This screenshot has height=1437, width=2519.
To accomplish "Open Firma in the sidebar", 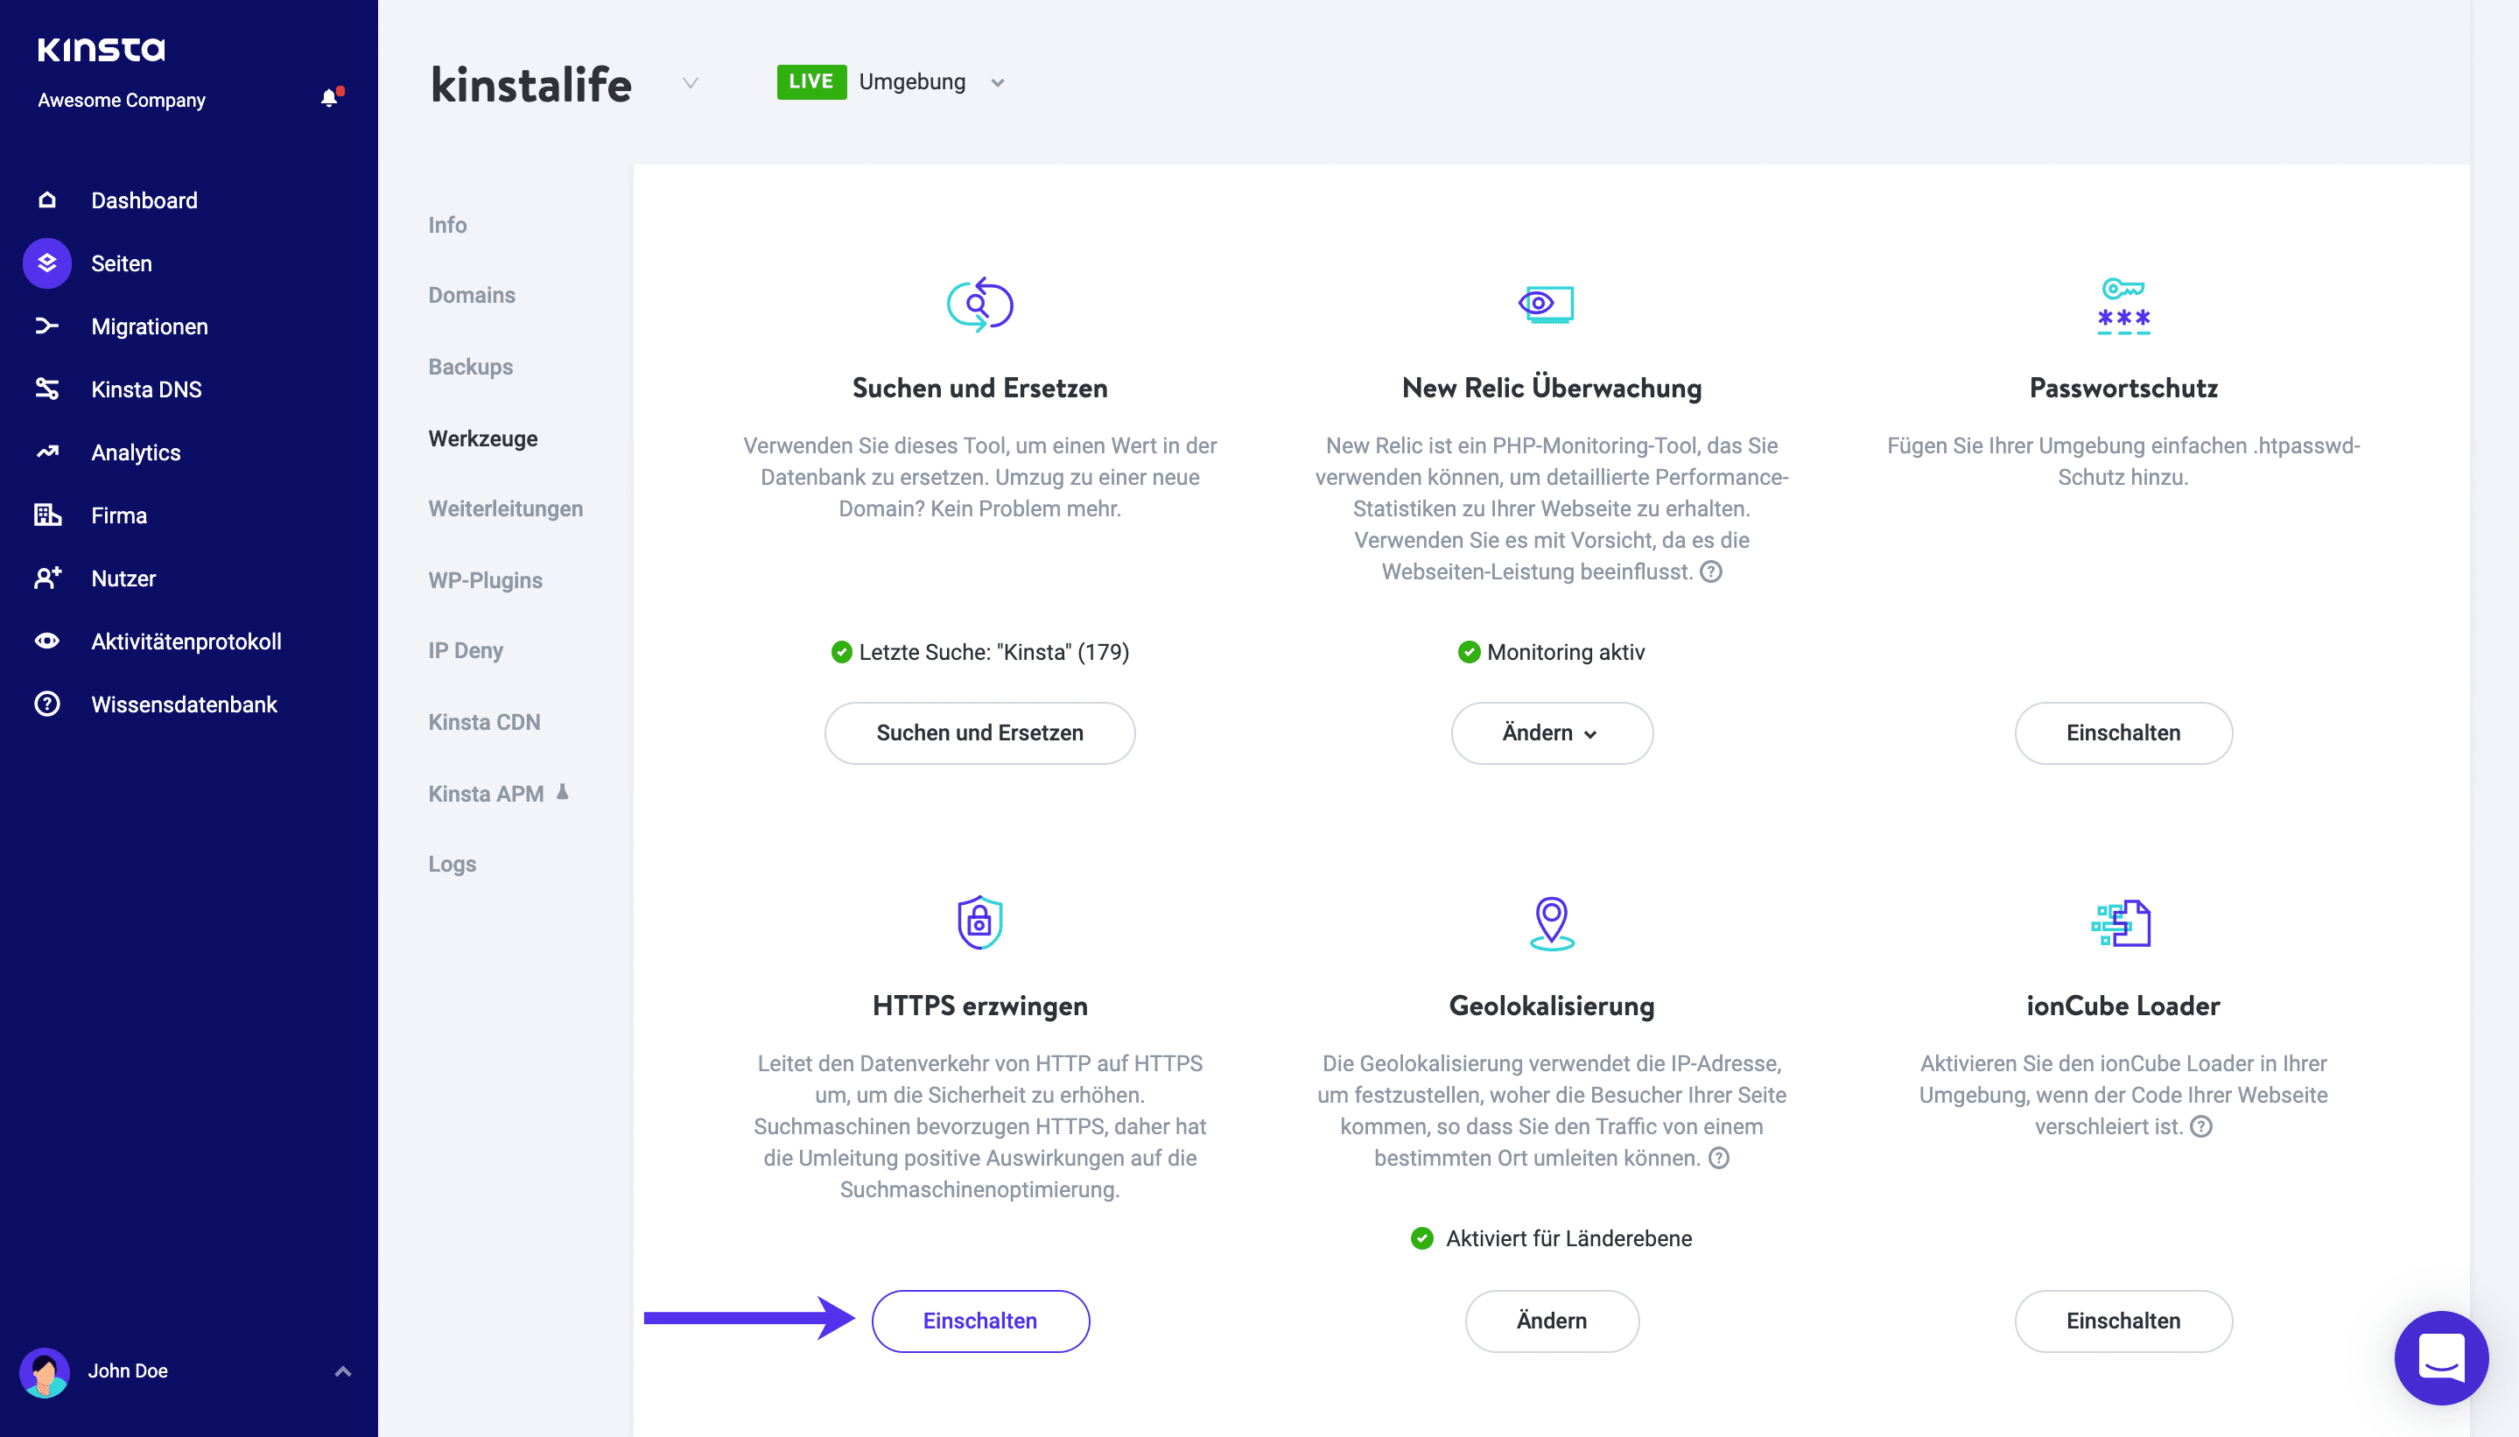I will pos(119,516).
